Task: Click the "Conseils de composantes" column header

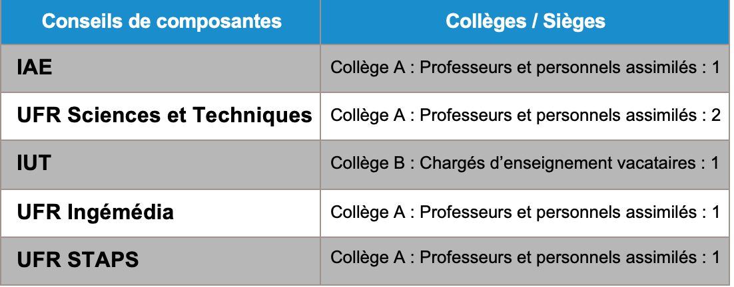Action: pos(161,21)
